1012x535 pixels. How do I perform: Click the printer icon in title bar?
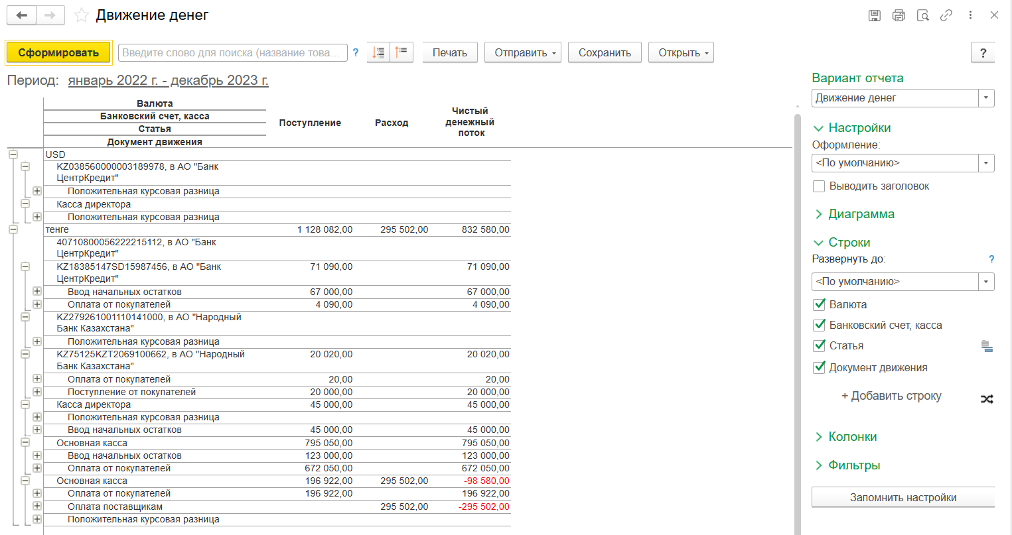899,15
